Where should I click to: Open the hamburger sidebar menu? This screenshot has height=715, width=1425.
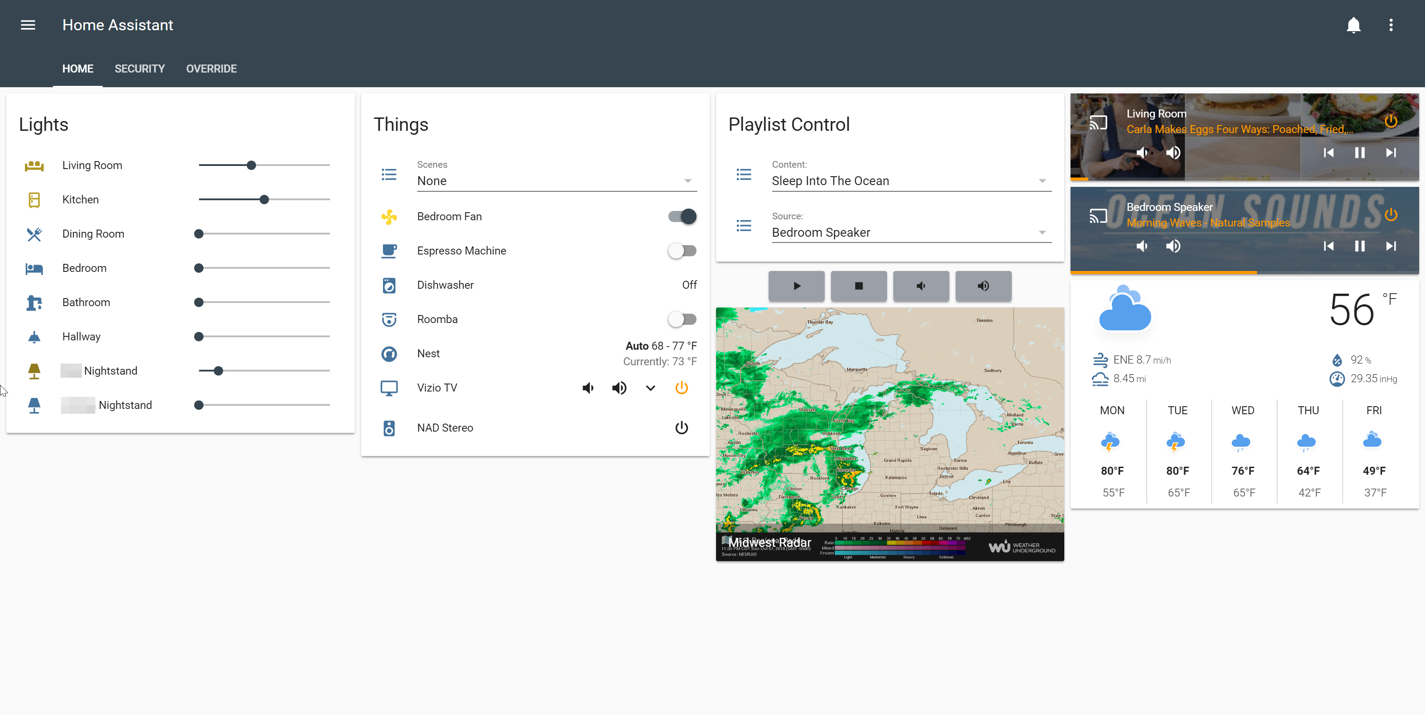[28, 25]
